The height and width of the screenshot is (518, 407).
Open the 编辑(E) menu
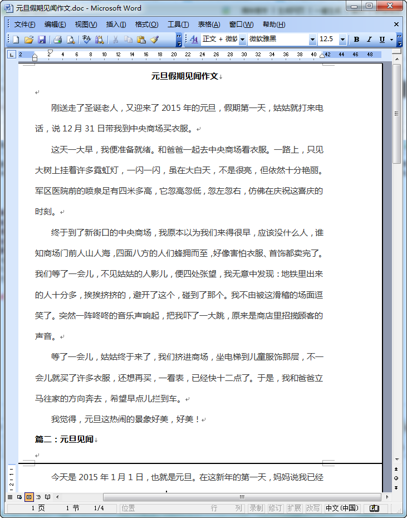pos(55,25)
